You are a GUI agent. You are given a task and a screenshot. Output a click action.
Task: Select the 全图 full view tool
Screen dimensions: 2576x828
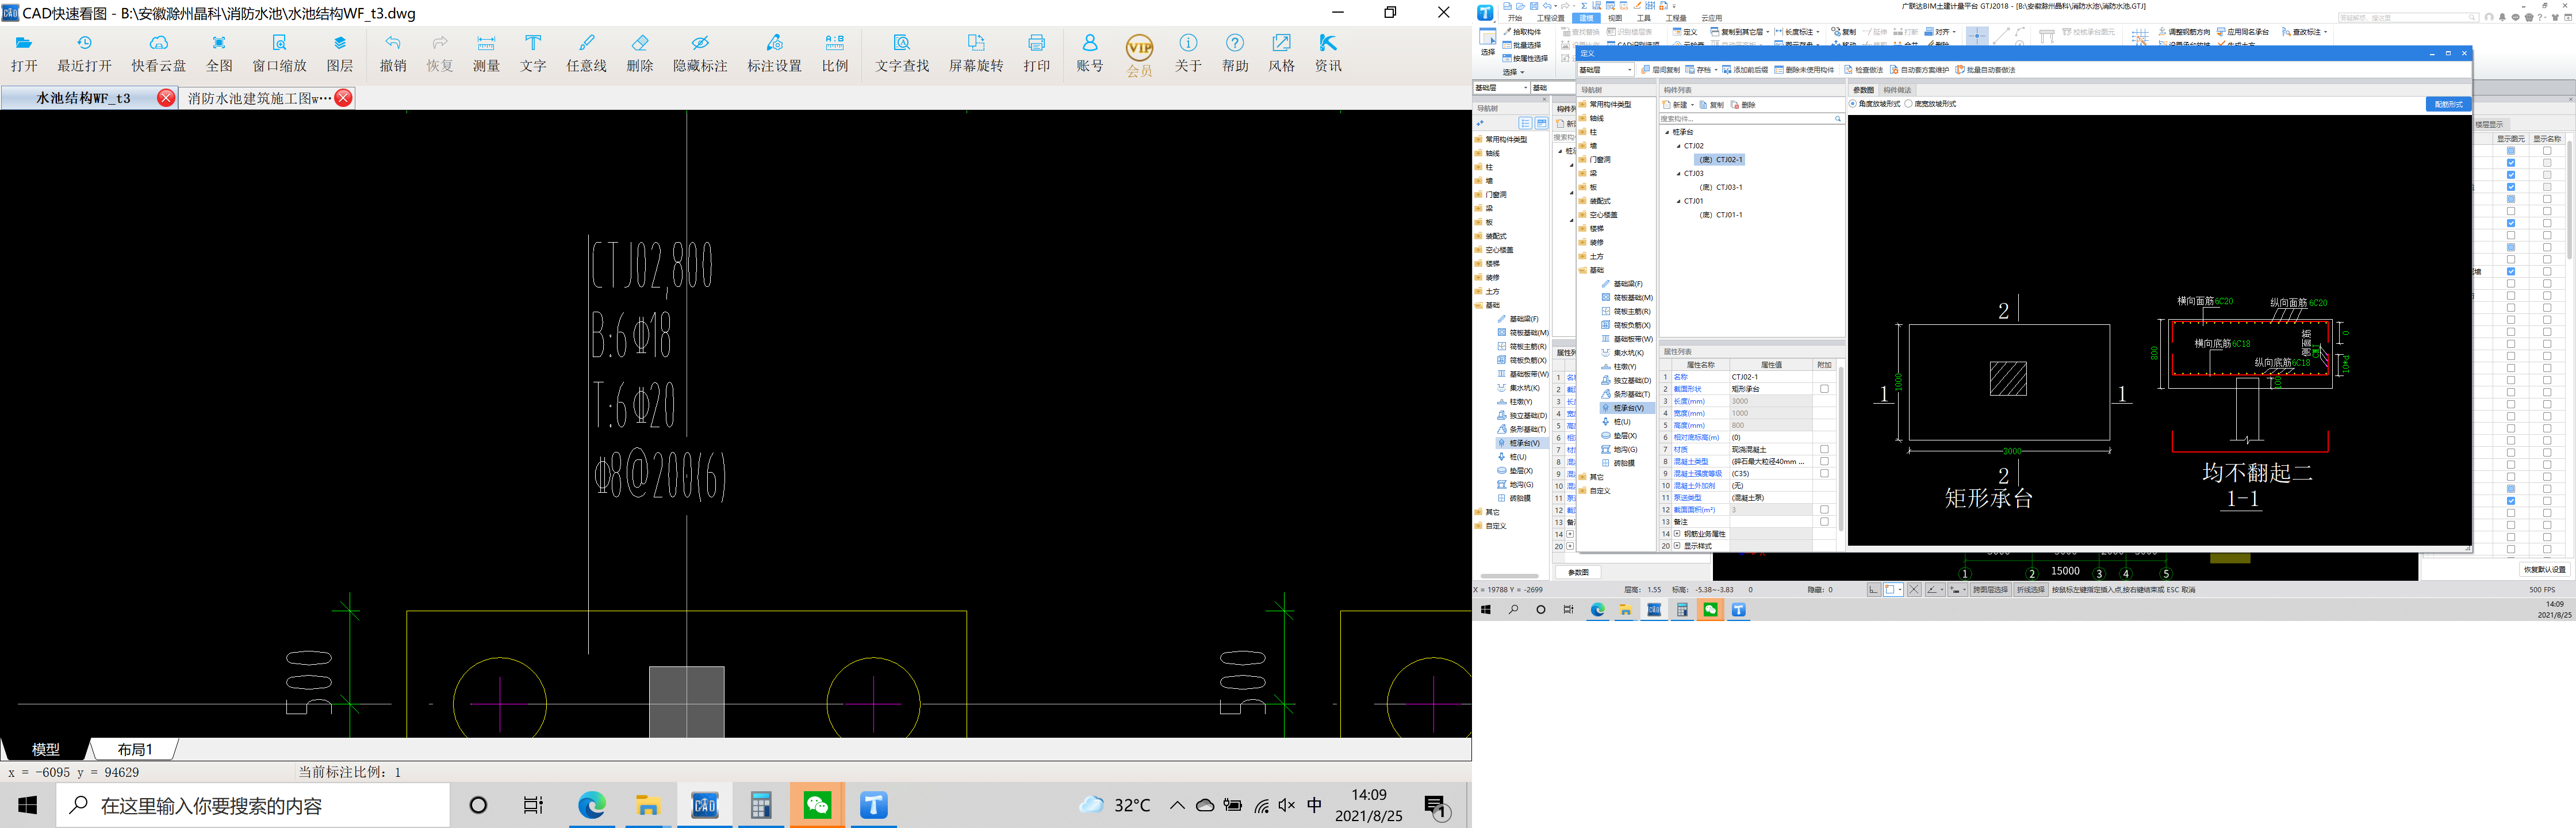(219, 53)
